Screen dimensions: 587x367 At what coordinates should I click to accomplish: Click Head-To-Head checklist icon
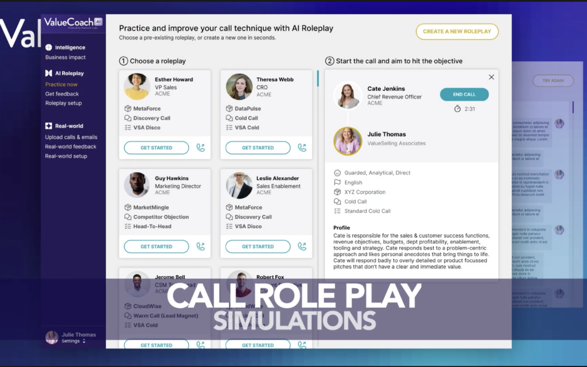click(x=128, y=226)
